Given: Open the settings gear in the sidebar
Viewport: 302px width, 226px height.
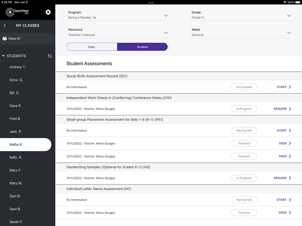Looking at the screenshot, I should 48,12.
